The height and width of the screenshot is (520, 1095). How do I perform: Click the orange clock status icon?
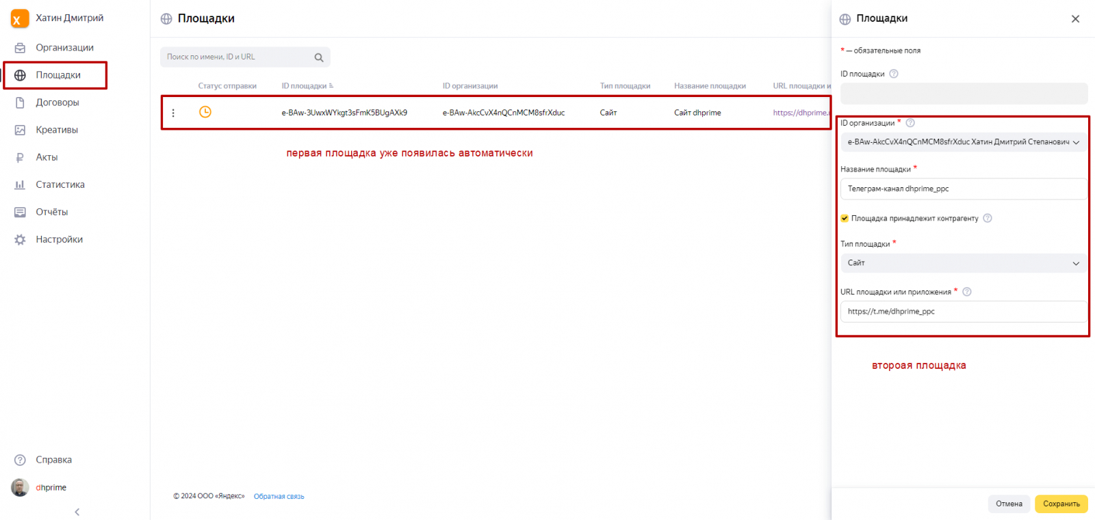[x=205, y=112]
